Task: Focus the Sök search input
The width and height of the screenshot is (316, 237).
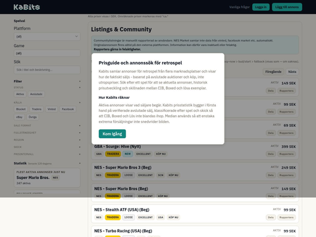Action: coord(47,70)
